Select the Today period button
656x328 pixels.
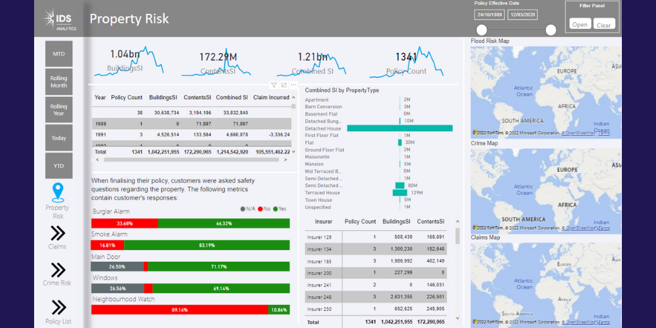[58, 138]
